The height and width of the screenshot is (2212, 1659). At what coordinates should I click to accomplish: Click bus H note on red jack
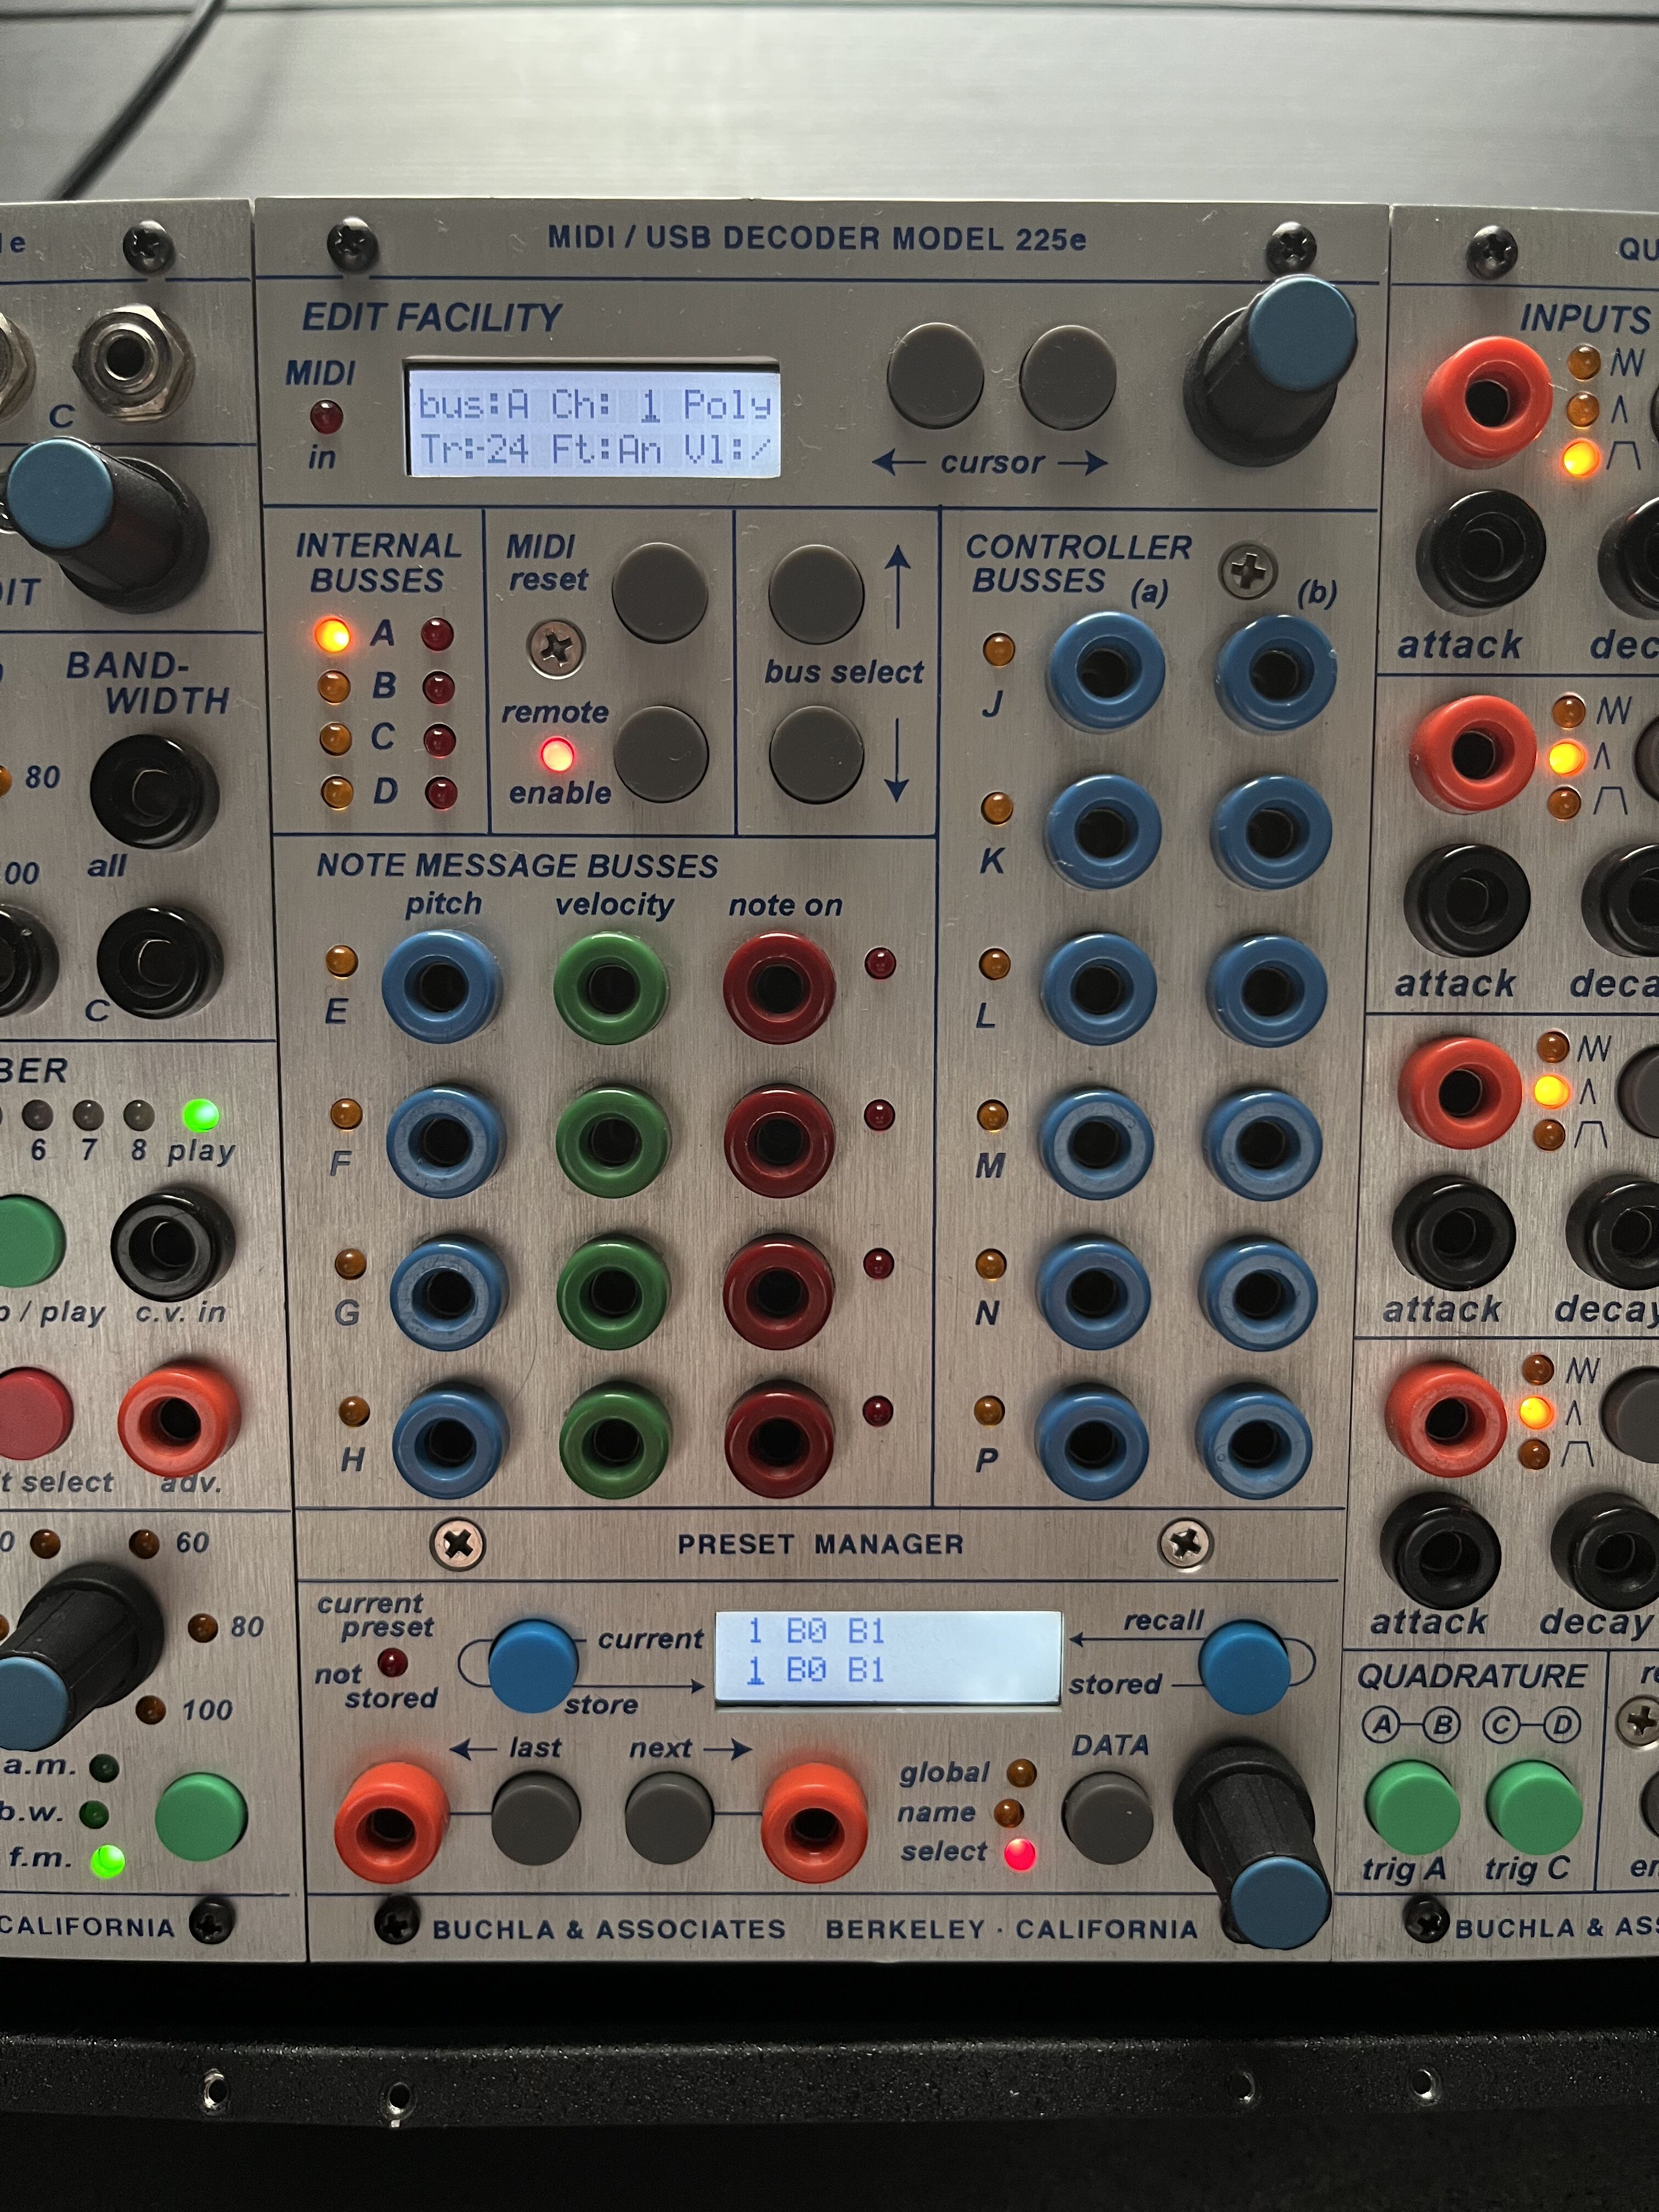click(x=779, y=1439)
